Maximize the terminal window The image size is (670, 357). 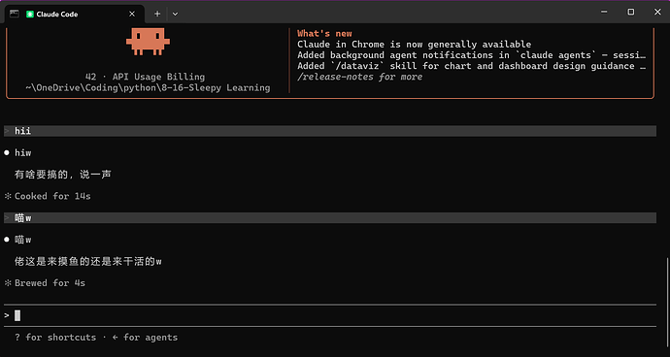coord(631,12)
